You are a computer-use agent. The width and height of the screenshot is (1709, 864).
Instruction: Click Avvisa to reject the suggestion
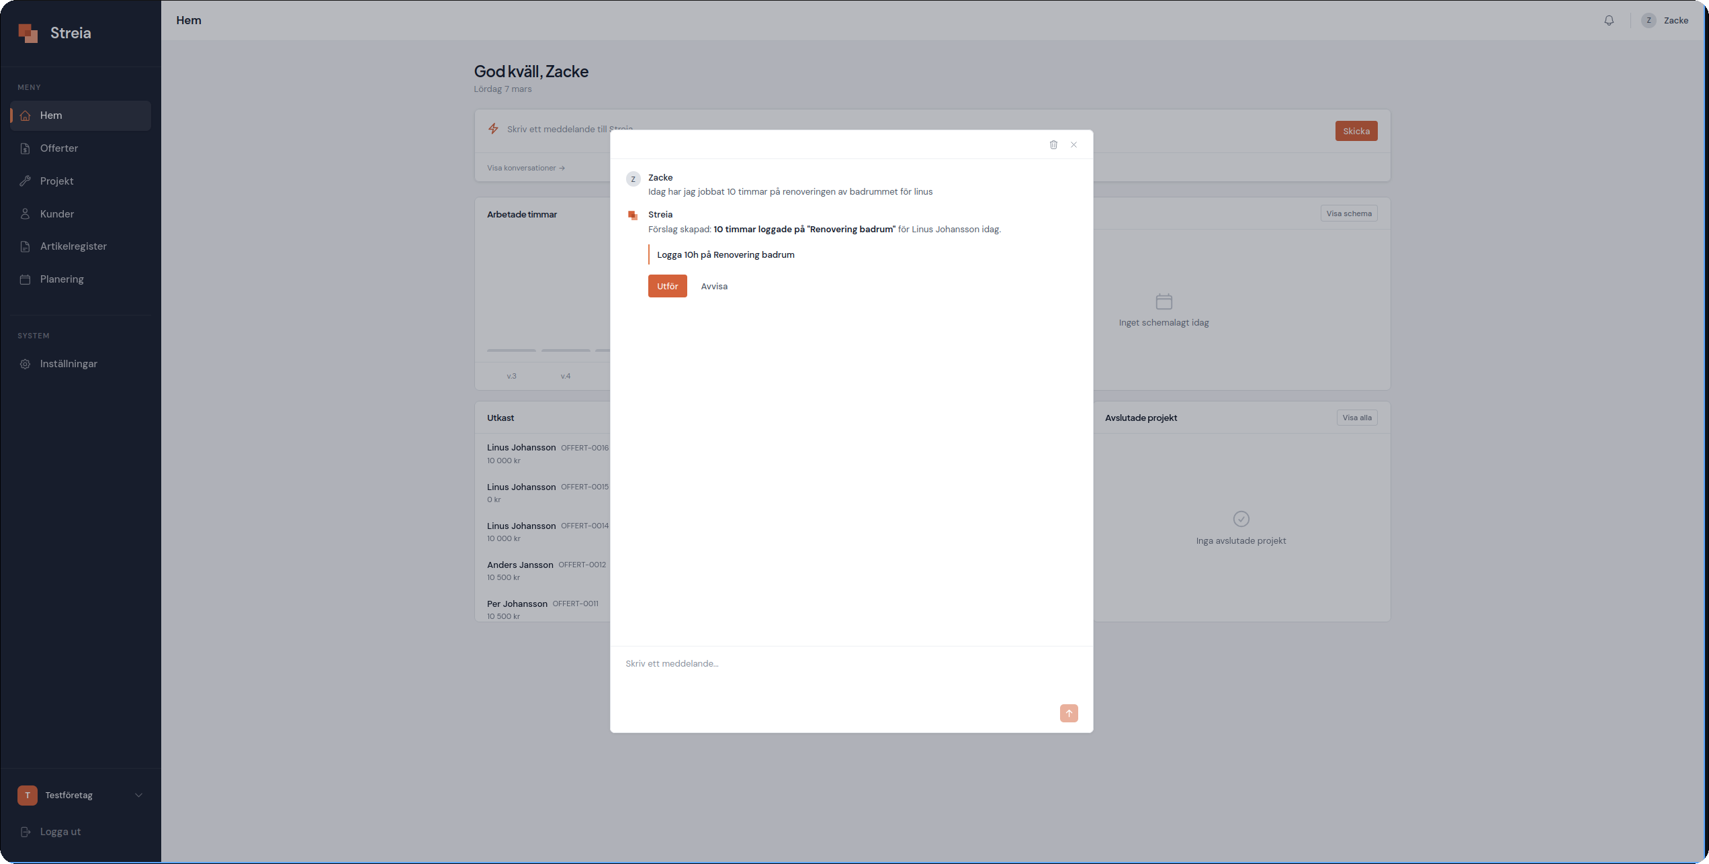coord(714,287)
